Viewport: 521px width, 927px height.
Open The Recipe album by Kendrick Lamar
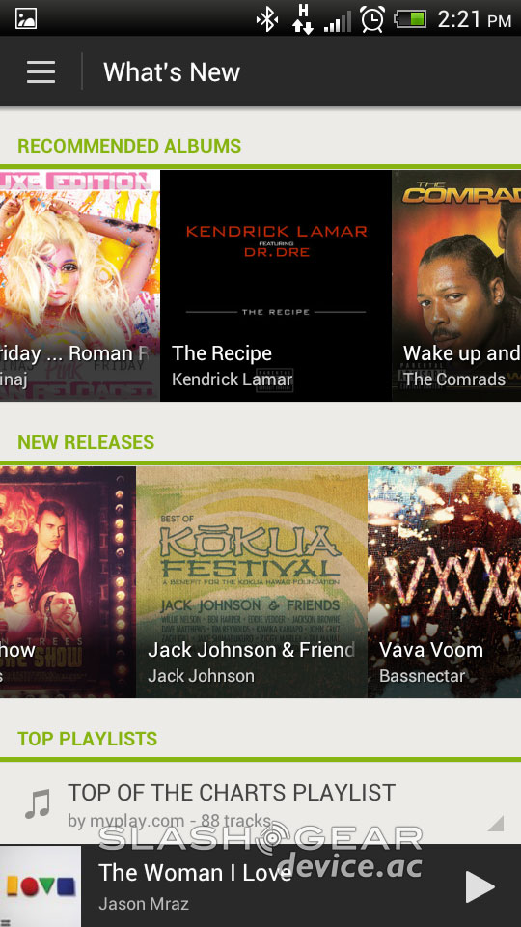pyautogui.click(x=275, y=286)
